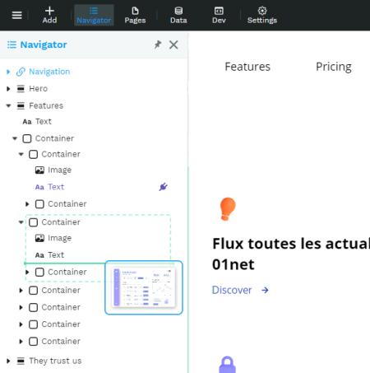370x373 pixels.
Task: Open the Add elements panel
Action: [49, 15]
